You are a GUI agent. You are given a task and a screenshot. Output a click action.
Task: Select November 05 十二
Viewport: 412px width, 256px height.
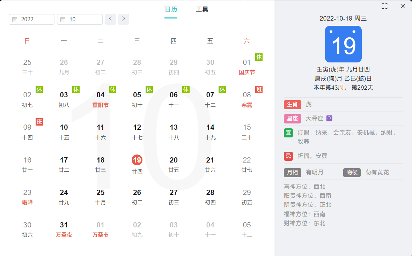click(x=247, y=229)
